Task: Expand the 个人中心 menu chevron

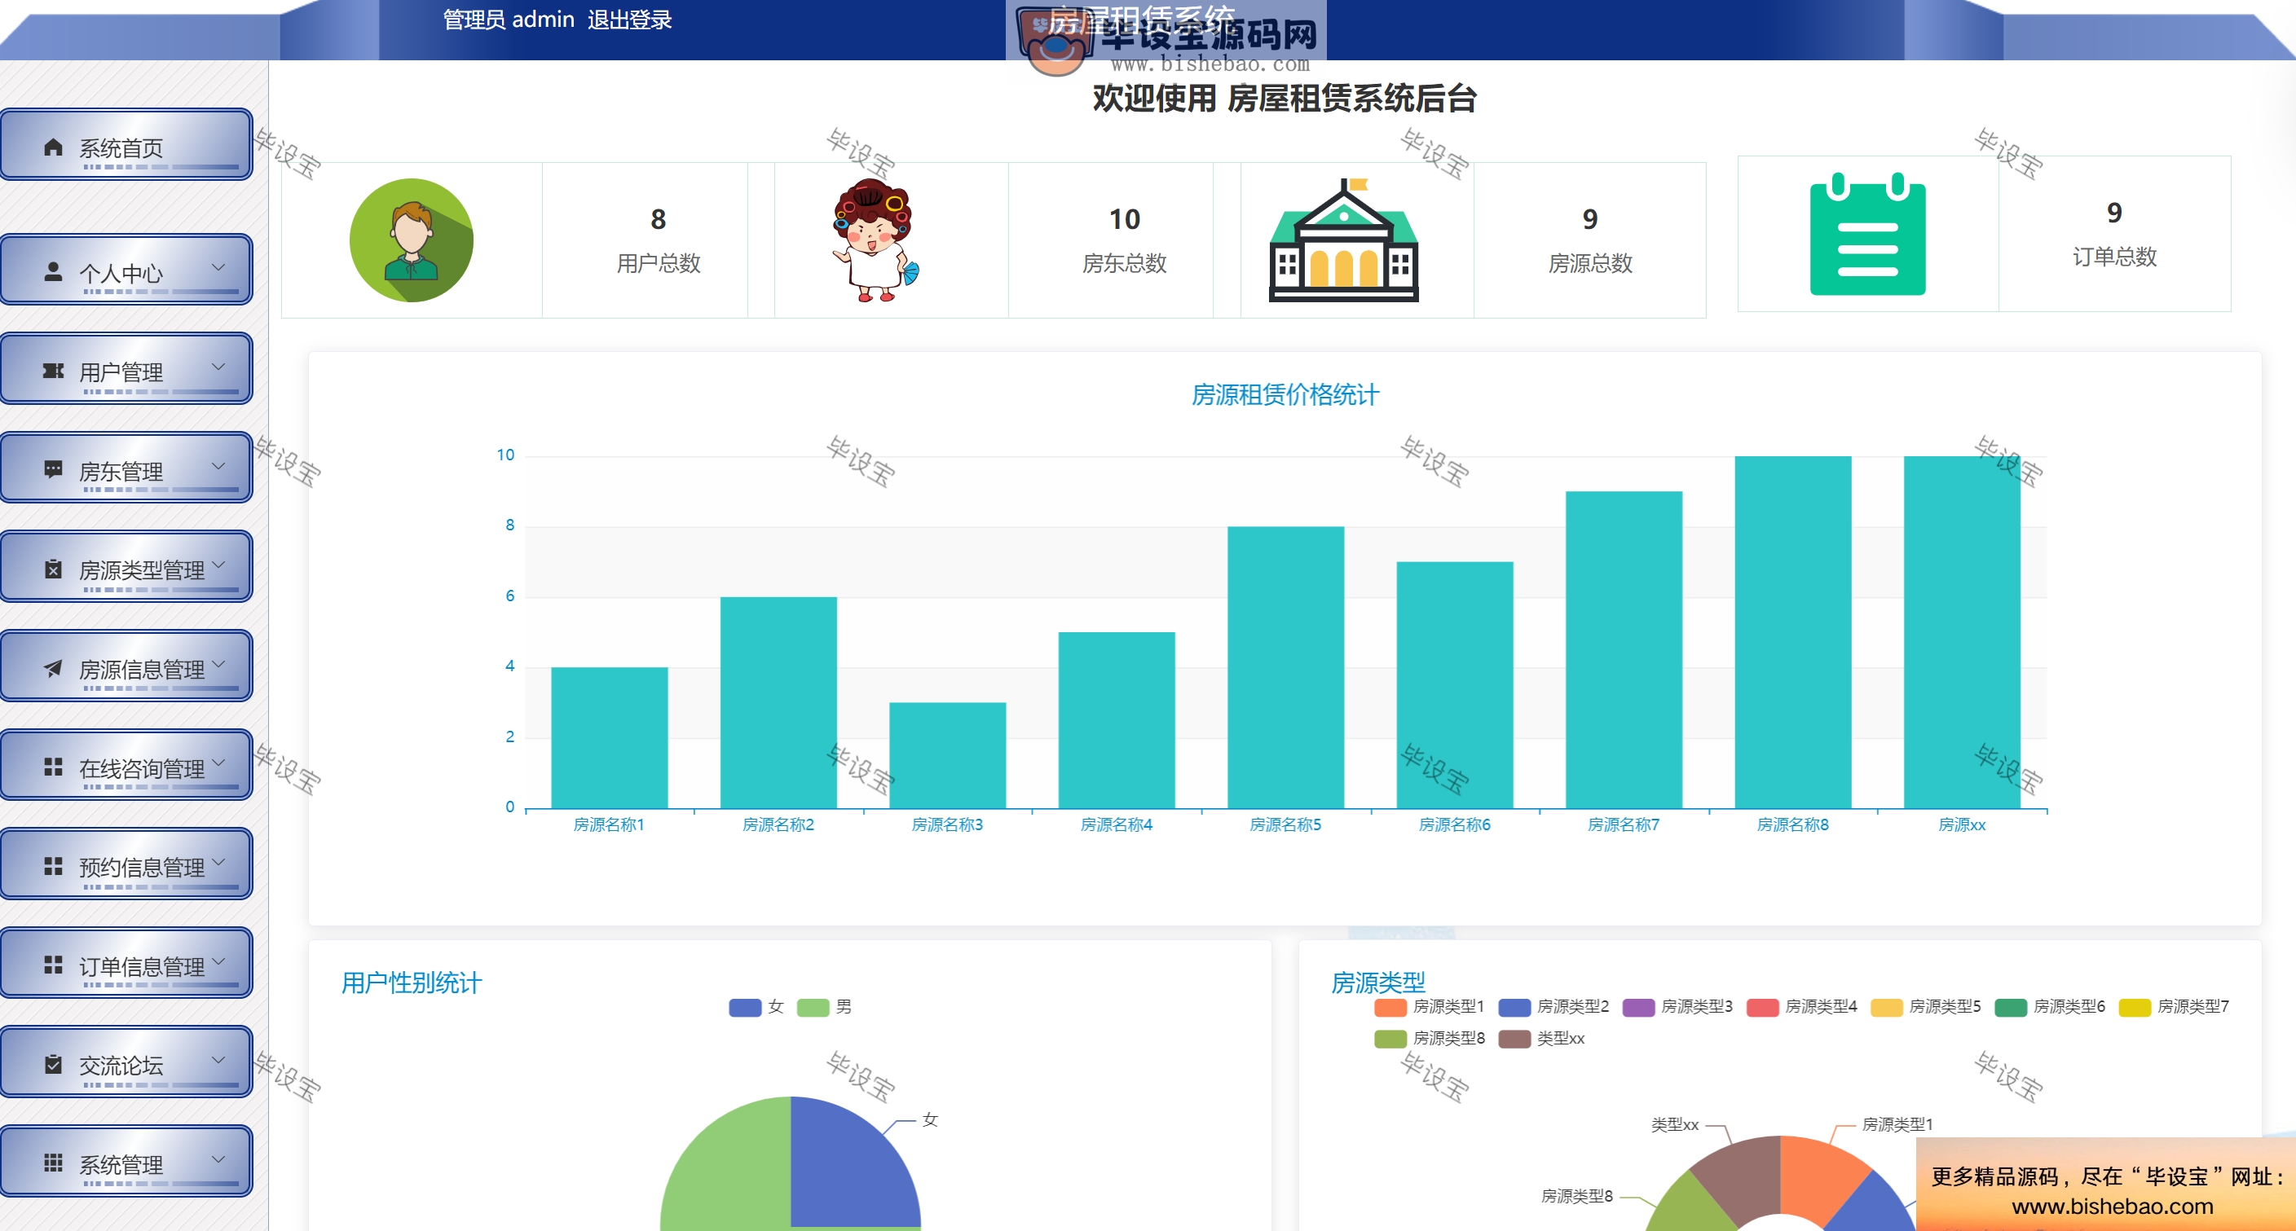Action: (x=218, y=267)
